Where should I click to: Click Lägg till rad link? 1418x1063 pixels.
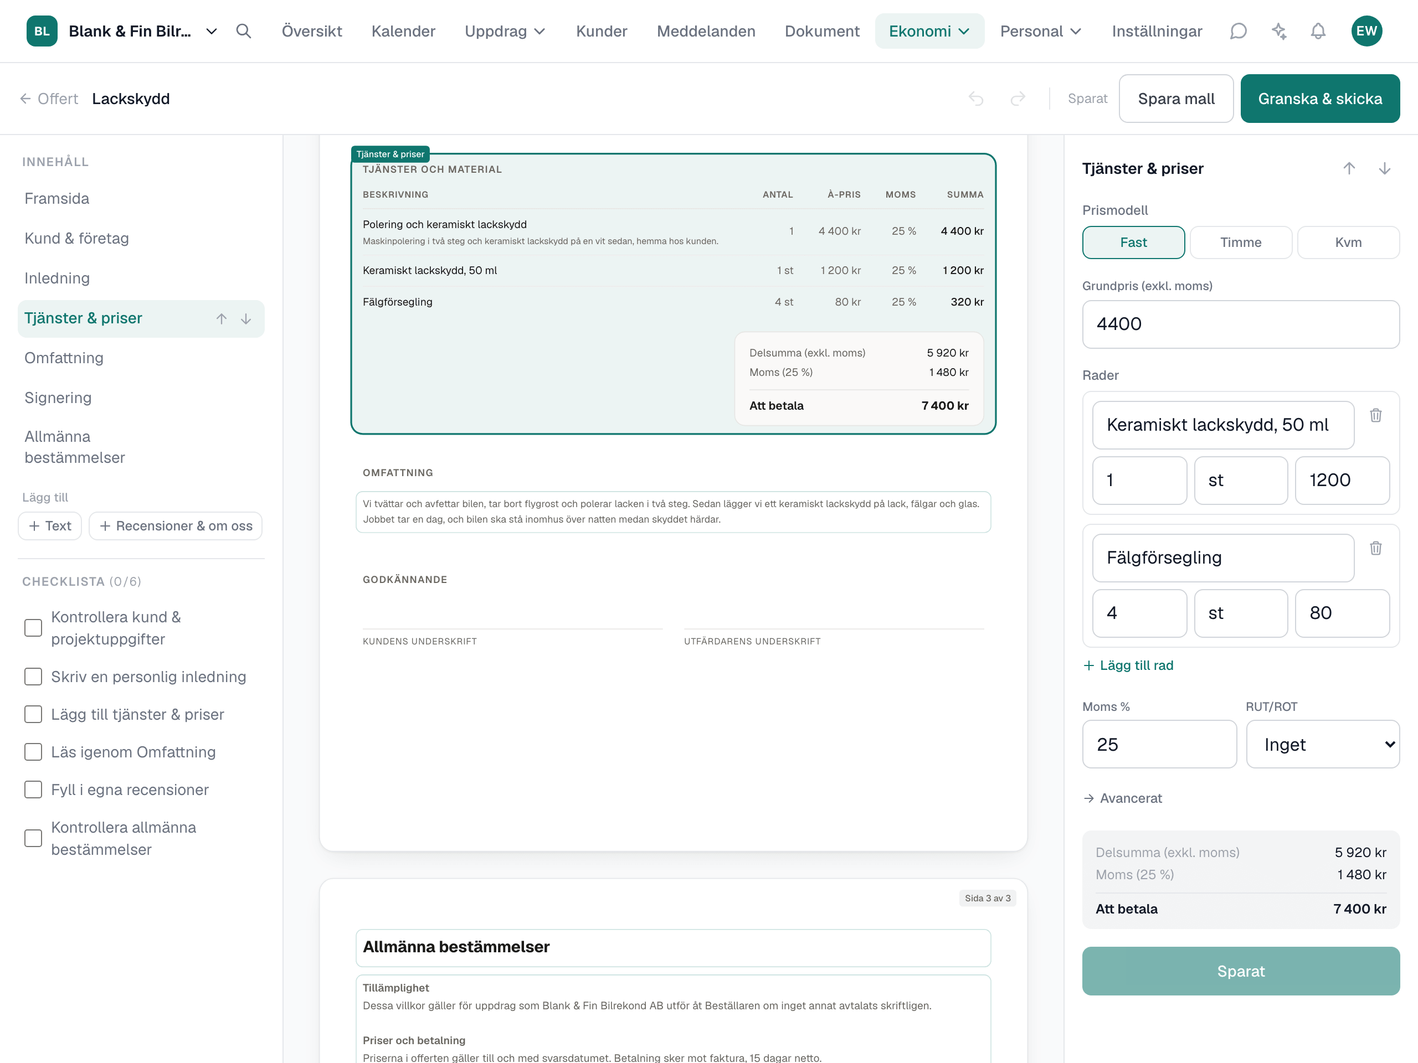pyautogui.click(x=1128, y=665)
